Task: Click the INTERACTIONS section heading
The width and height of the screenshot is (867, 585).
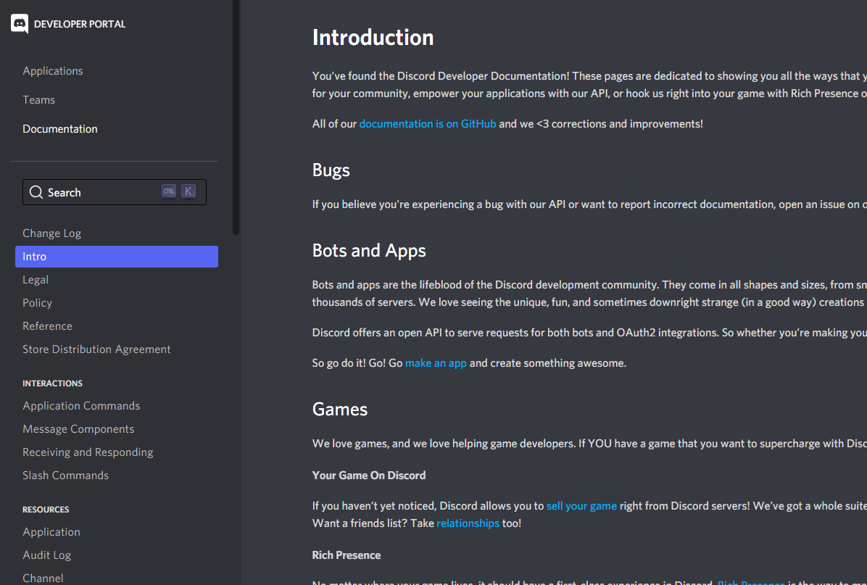Action: click(x=52, y=383)
